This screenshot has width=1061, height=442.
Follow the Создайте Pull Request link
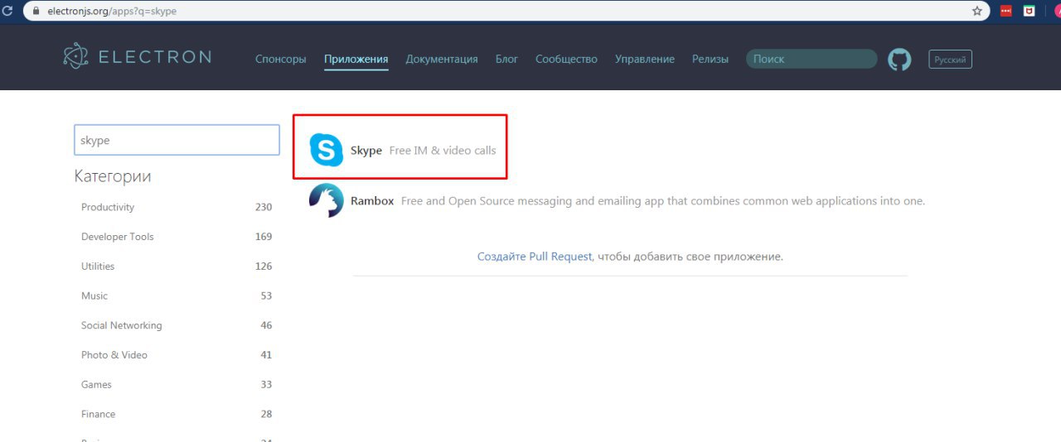(535, 257)
